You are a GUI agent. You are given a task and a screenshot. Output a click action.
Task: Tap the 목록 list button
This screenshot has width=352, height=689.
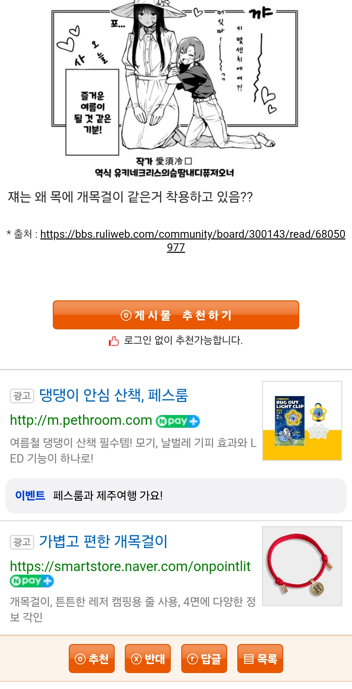click(x=260, y=658)
